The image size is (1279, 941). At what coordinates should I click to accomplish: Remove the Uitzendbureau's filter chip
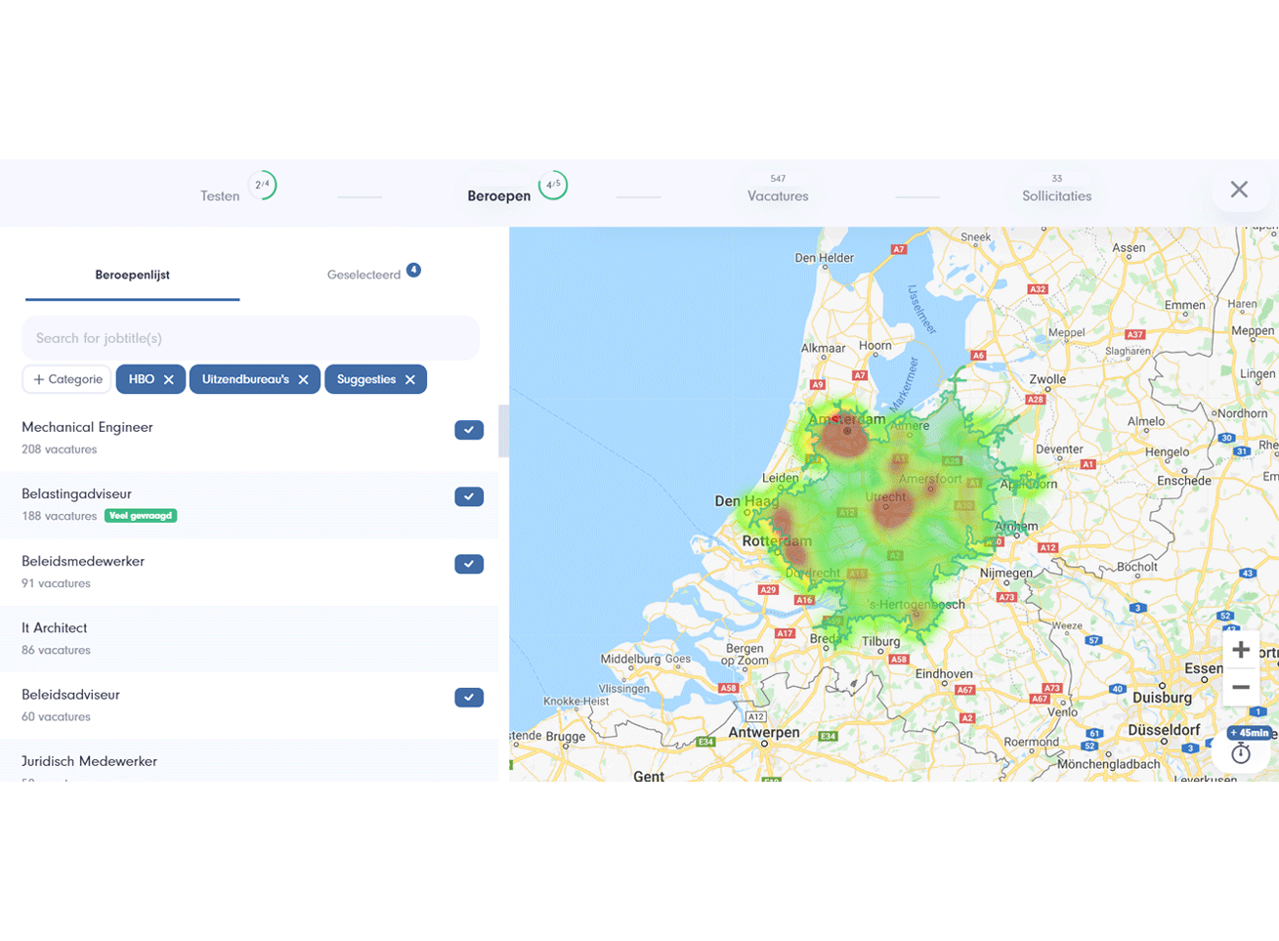click(303, 380)
